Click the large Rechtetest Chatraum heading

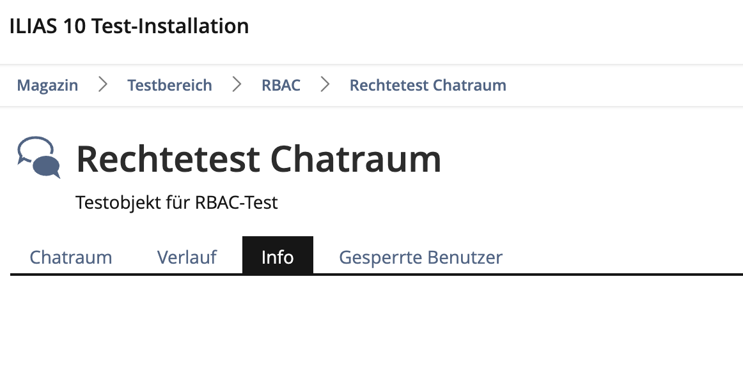[x=258, y=159]
